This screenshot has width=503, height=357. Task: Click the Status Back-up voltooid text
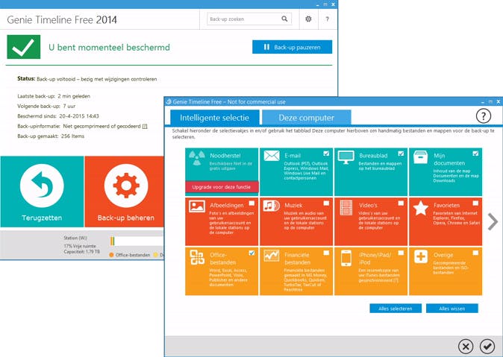click(x=87, y=79)
